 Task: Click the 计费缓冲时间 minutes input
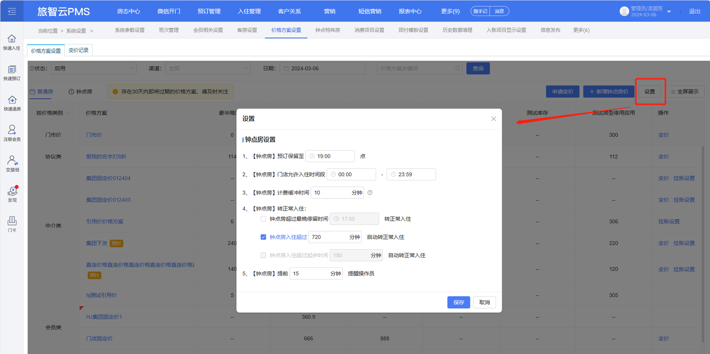click(x=337, y=193)
